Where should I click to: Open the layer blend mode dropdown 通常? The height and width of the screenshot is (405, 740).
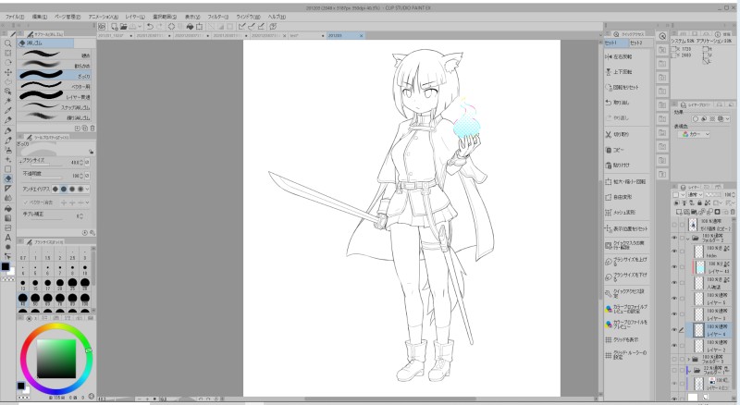(695, 194)
